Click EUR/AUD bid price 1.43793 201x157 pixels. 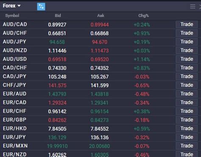pyautogui.click(x=57, y=94)
